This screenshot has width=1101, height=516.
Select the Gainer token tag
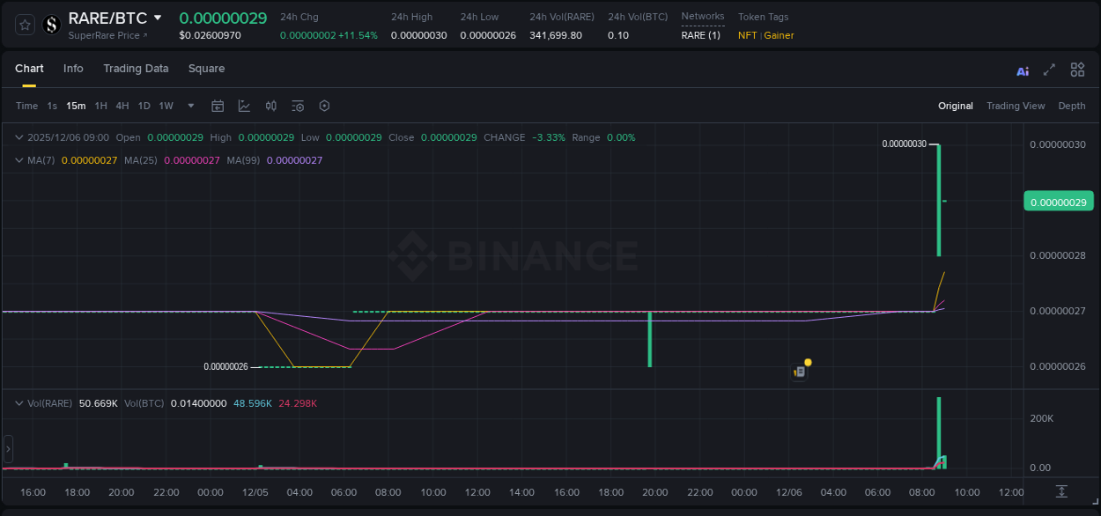pyautogui.click(x=779, y=35)
